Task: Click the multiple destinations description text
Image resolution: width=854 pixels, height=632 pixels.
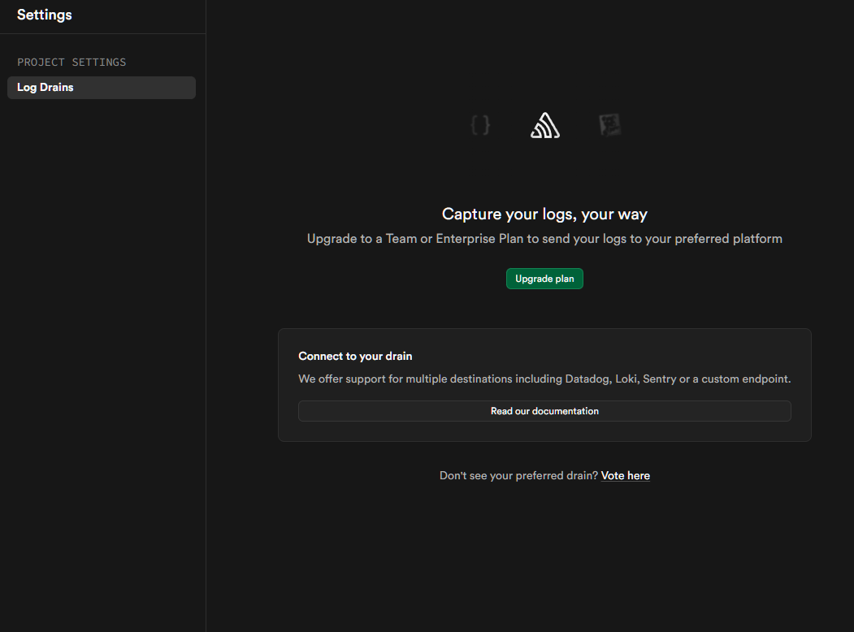Action: point(544,379)
